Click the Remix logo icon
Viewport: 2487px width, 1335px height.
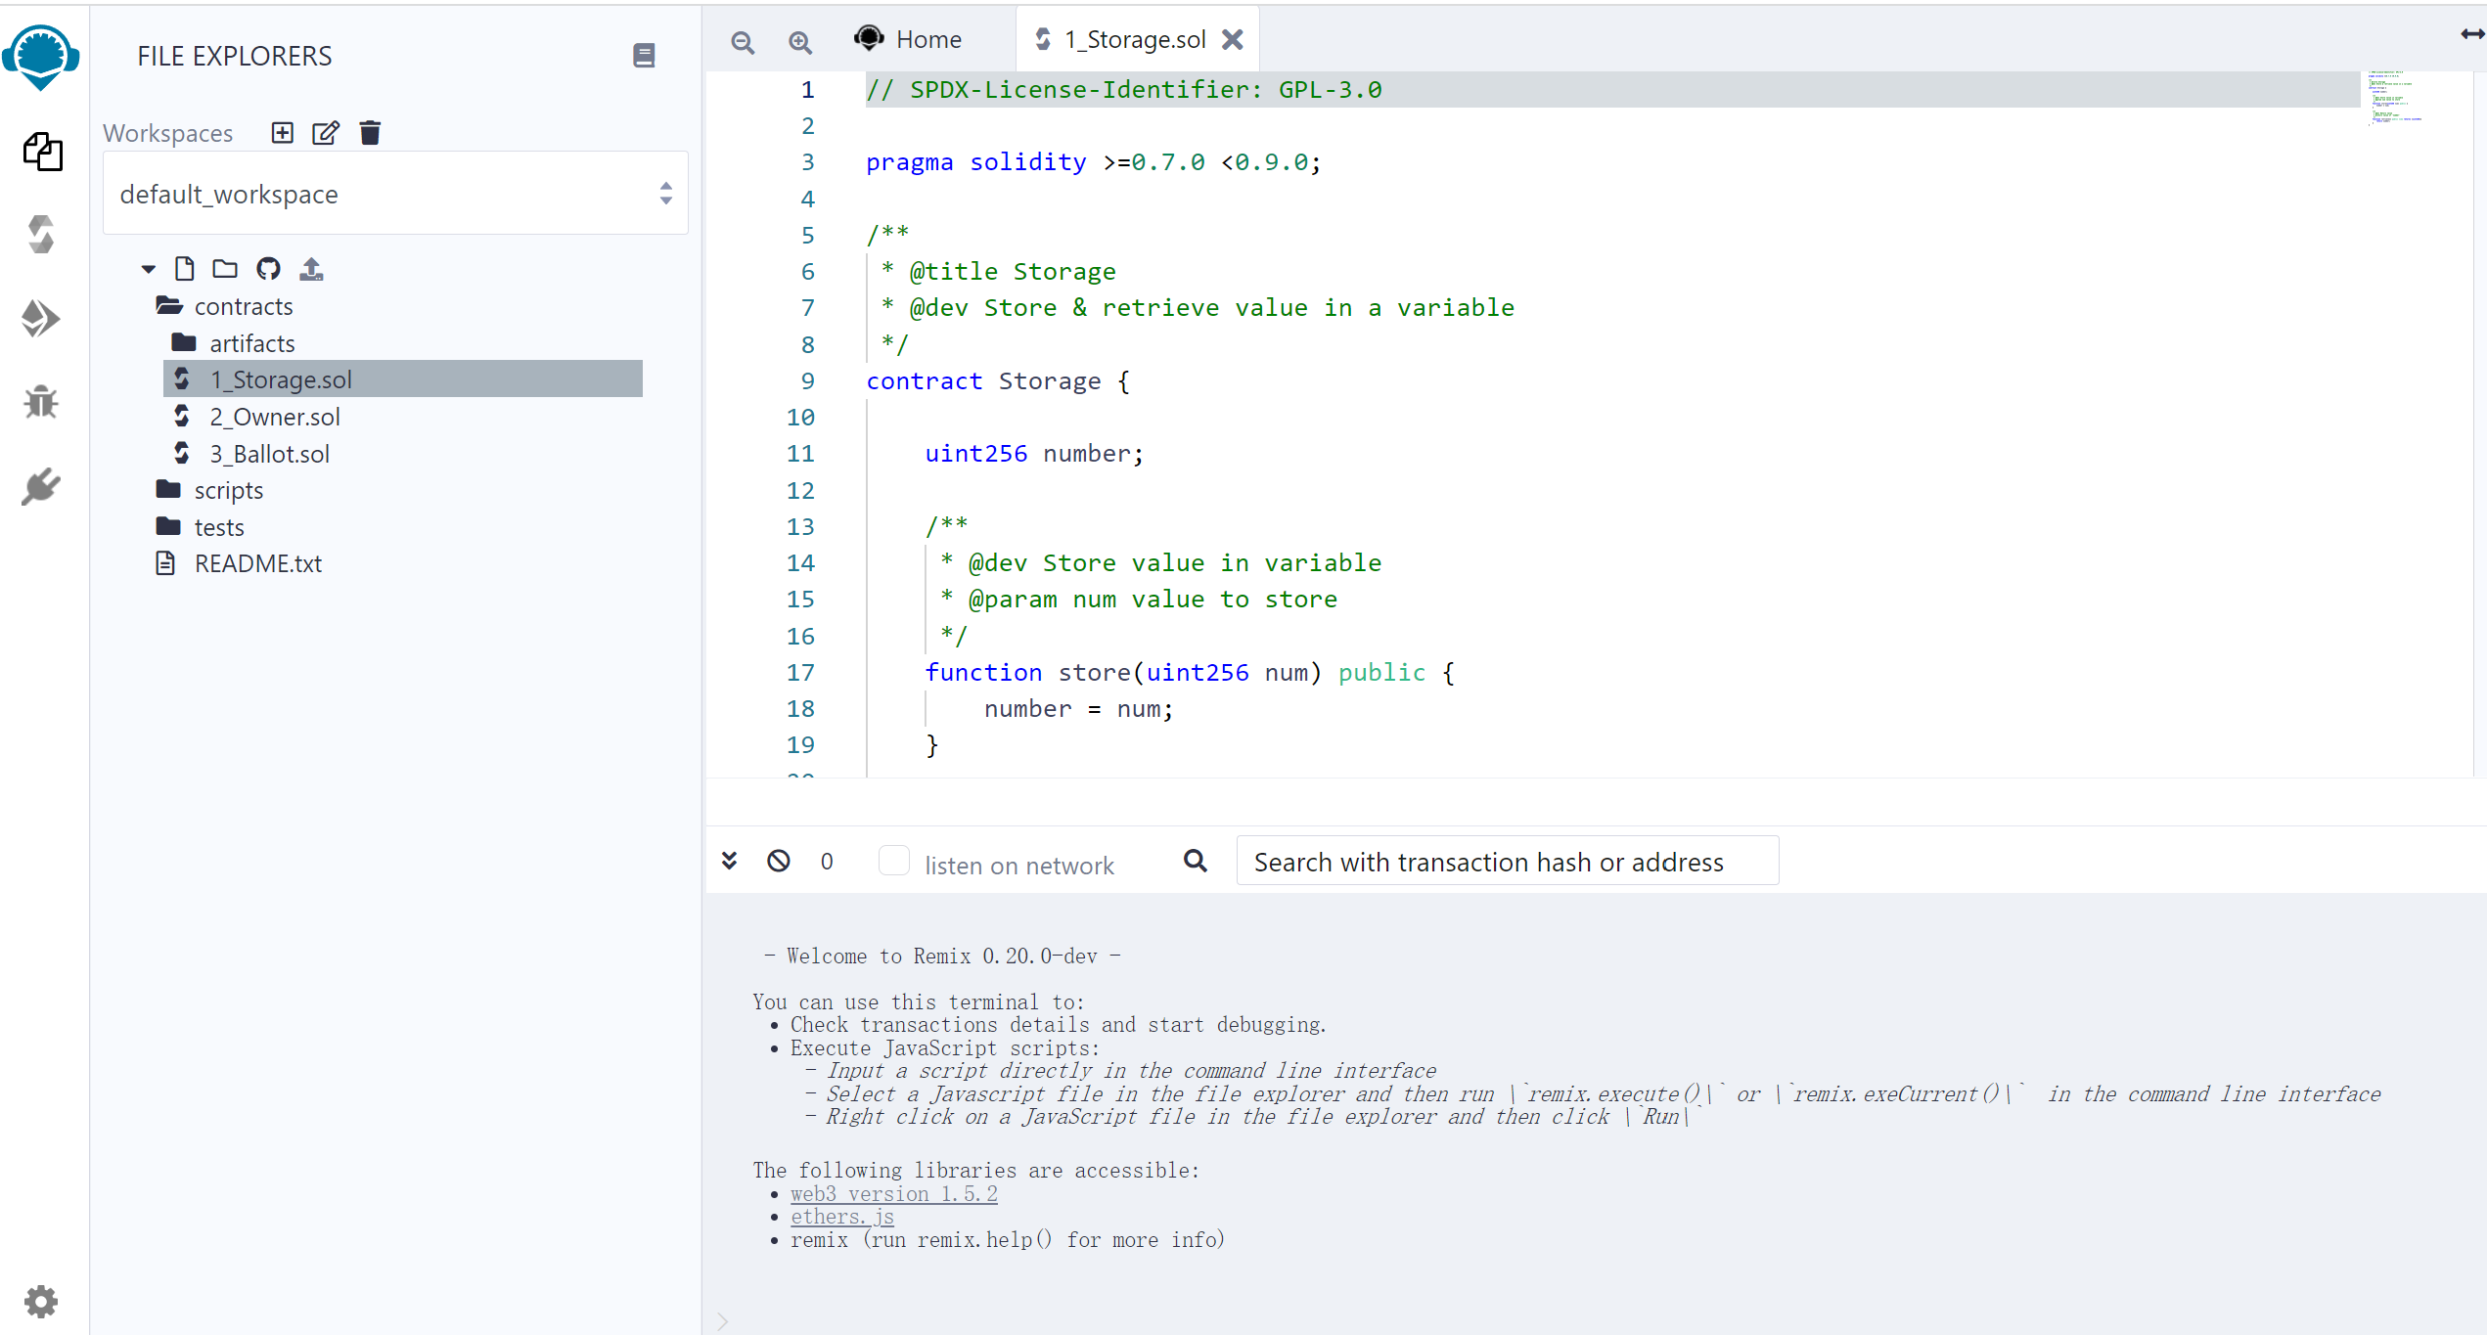point(41,57)
